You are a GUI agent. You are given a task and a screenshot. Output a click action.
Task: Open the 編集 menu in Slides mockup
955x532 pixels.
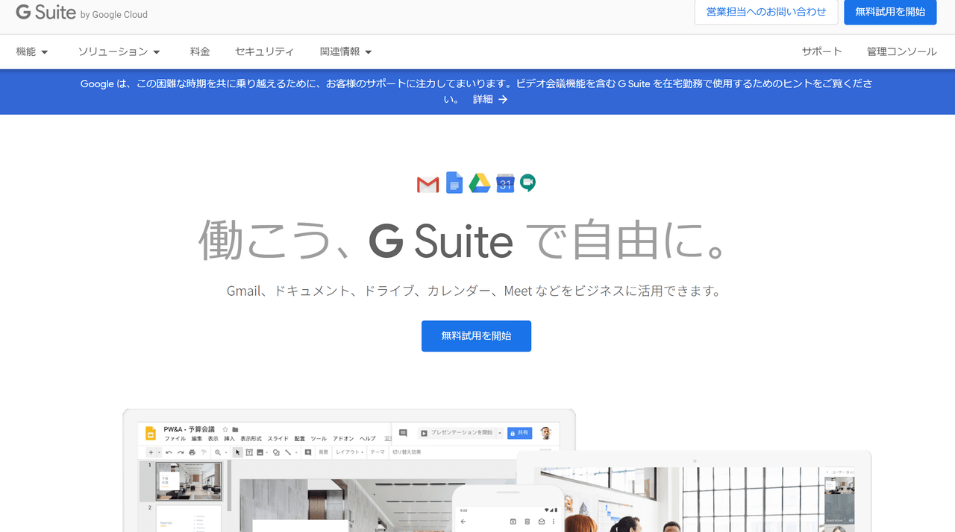coord(197,439)
